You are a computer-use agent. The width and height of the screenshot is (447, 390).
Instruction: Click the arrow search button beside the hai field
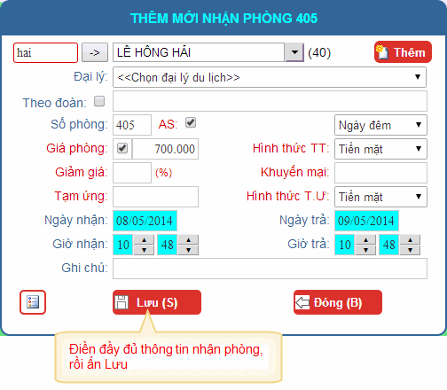[95, 52]
